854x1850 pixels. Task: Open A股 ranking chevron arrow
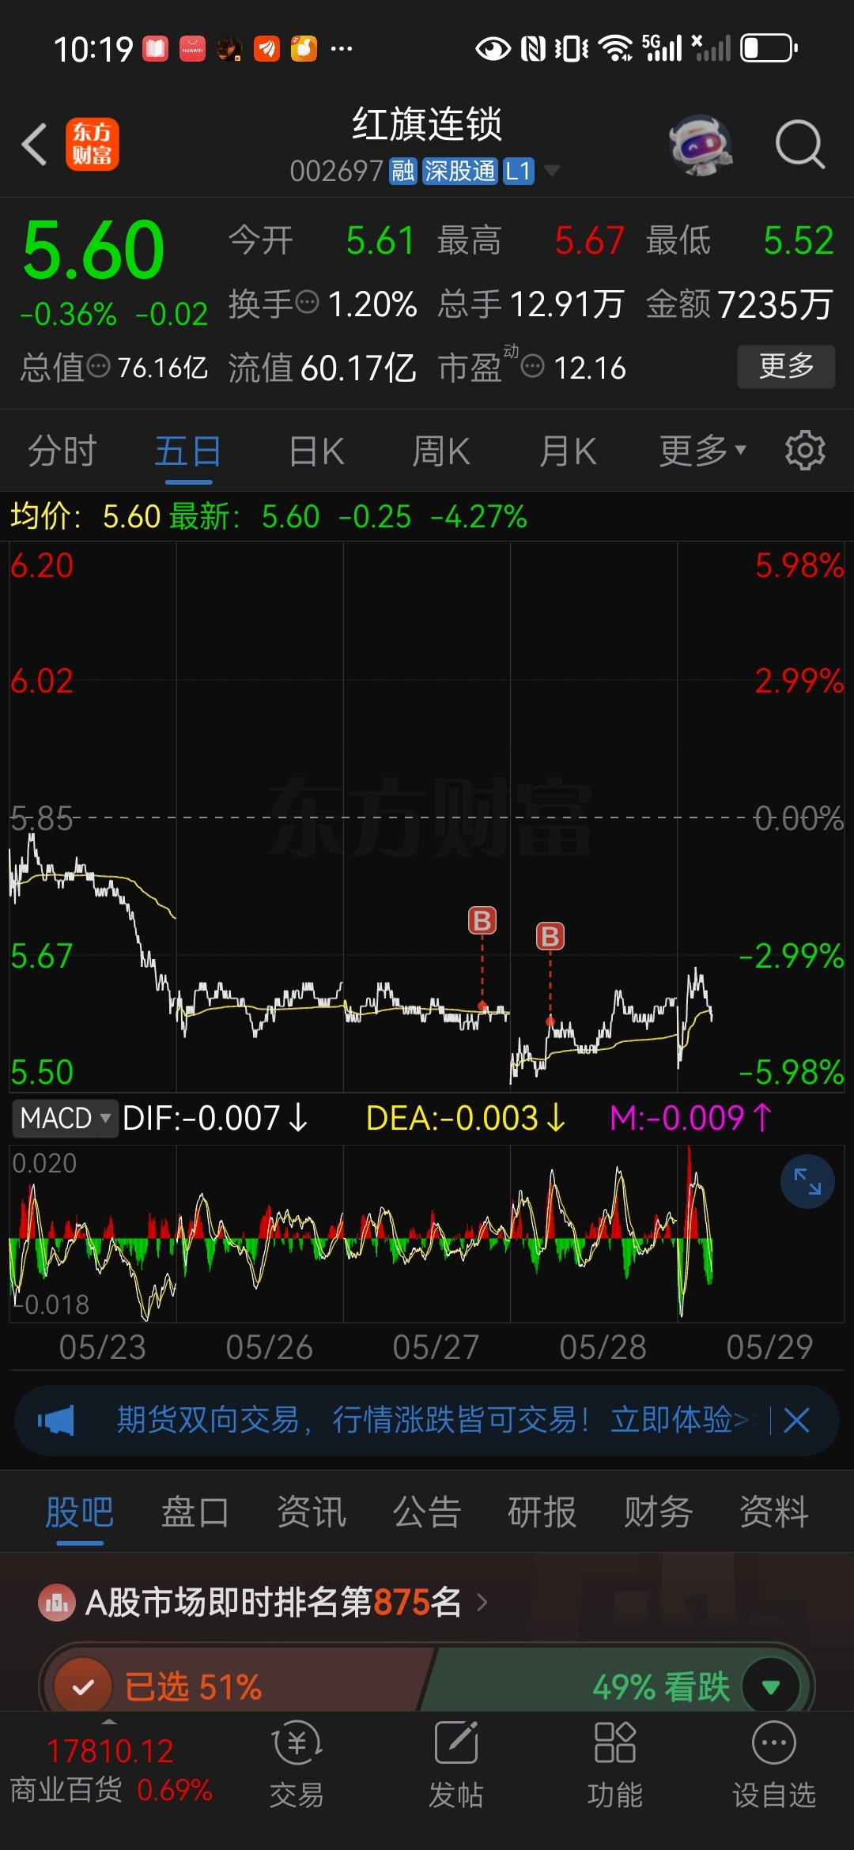click(x=482, y=1603)
